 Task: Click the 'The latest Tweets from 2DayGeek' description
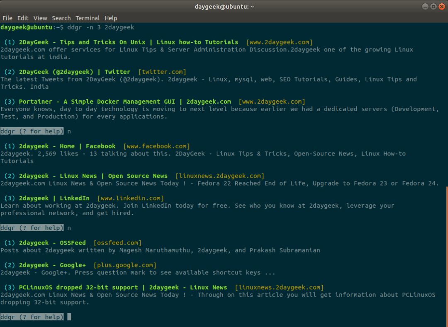209,83
